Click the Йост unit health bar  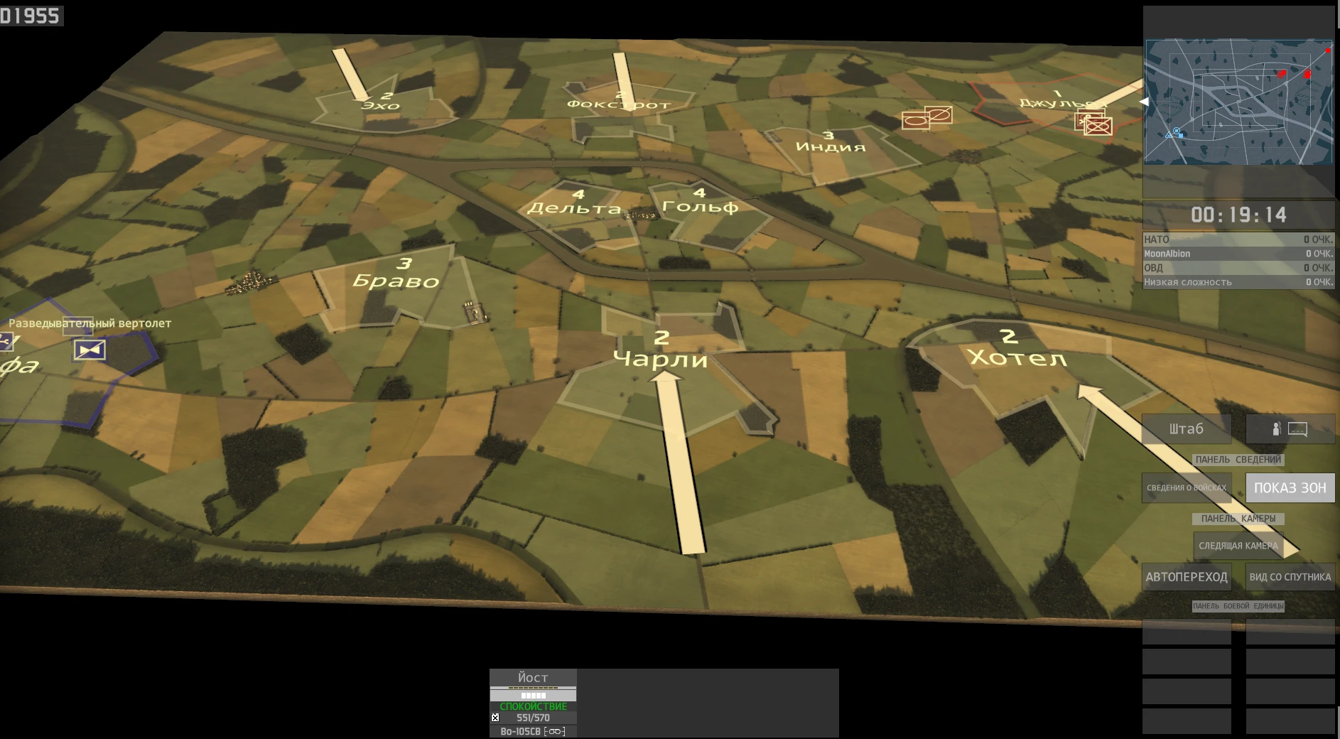click(x=533, y=688)
